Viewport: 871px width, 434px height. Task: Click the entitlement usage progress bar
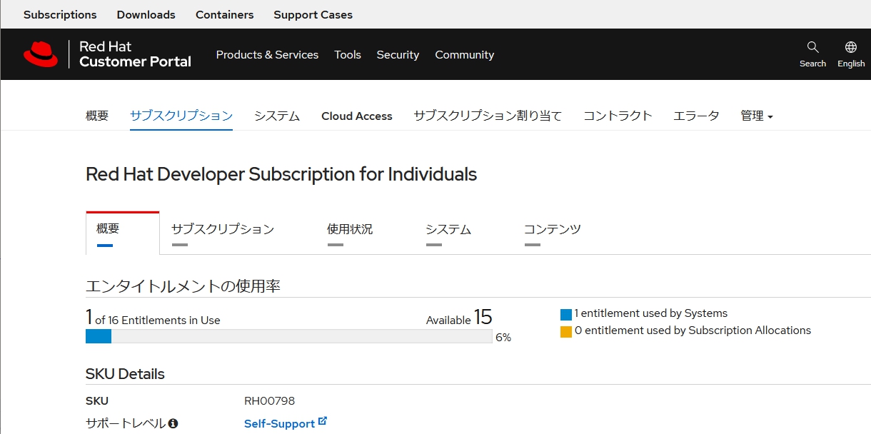288,336
